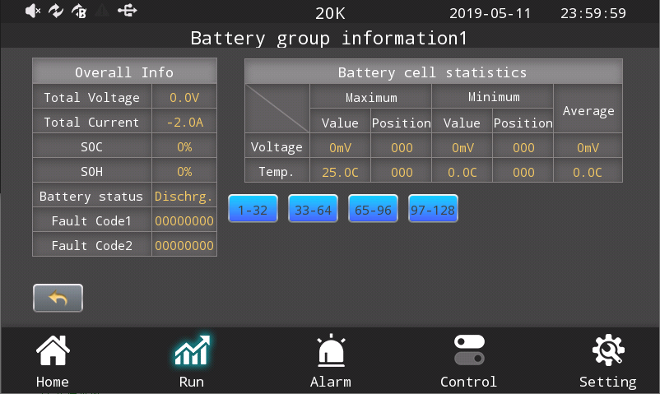The image size is (660, 394).
Task: Open the Alarm page
Action: point(331,361)
